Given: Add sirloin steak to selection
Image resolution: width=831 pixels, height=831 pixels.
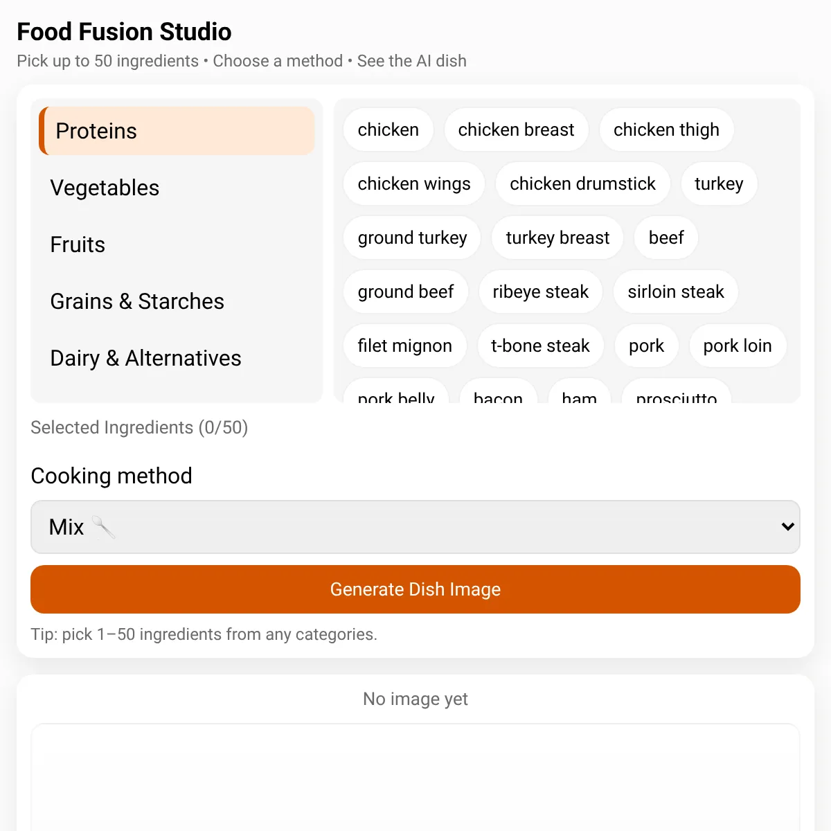Looking at the screenshot, I should click(676, 292).
